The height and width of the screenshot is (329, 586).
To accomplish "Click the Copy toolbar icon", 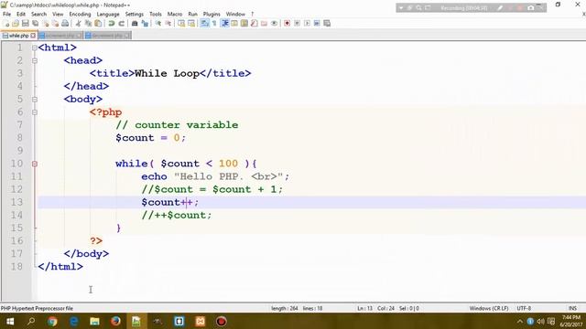I will pos(88,24).
